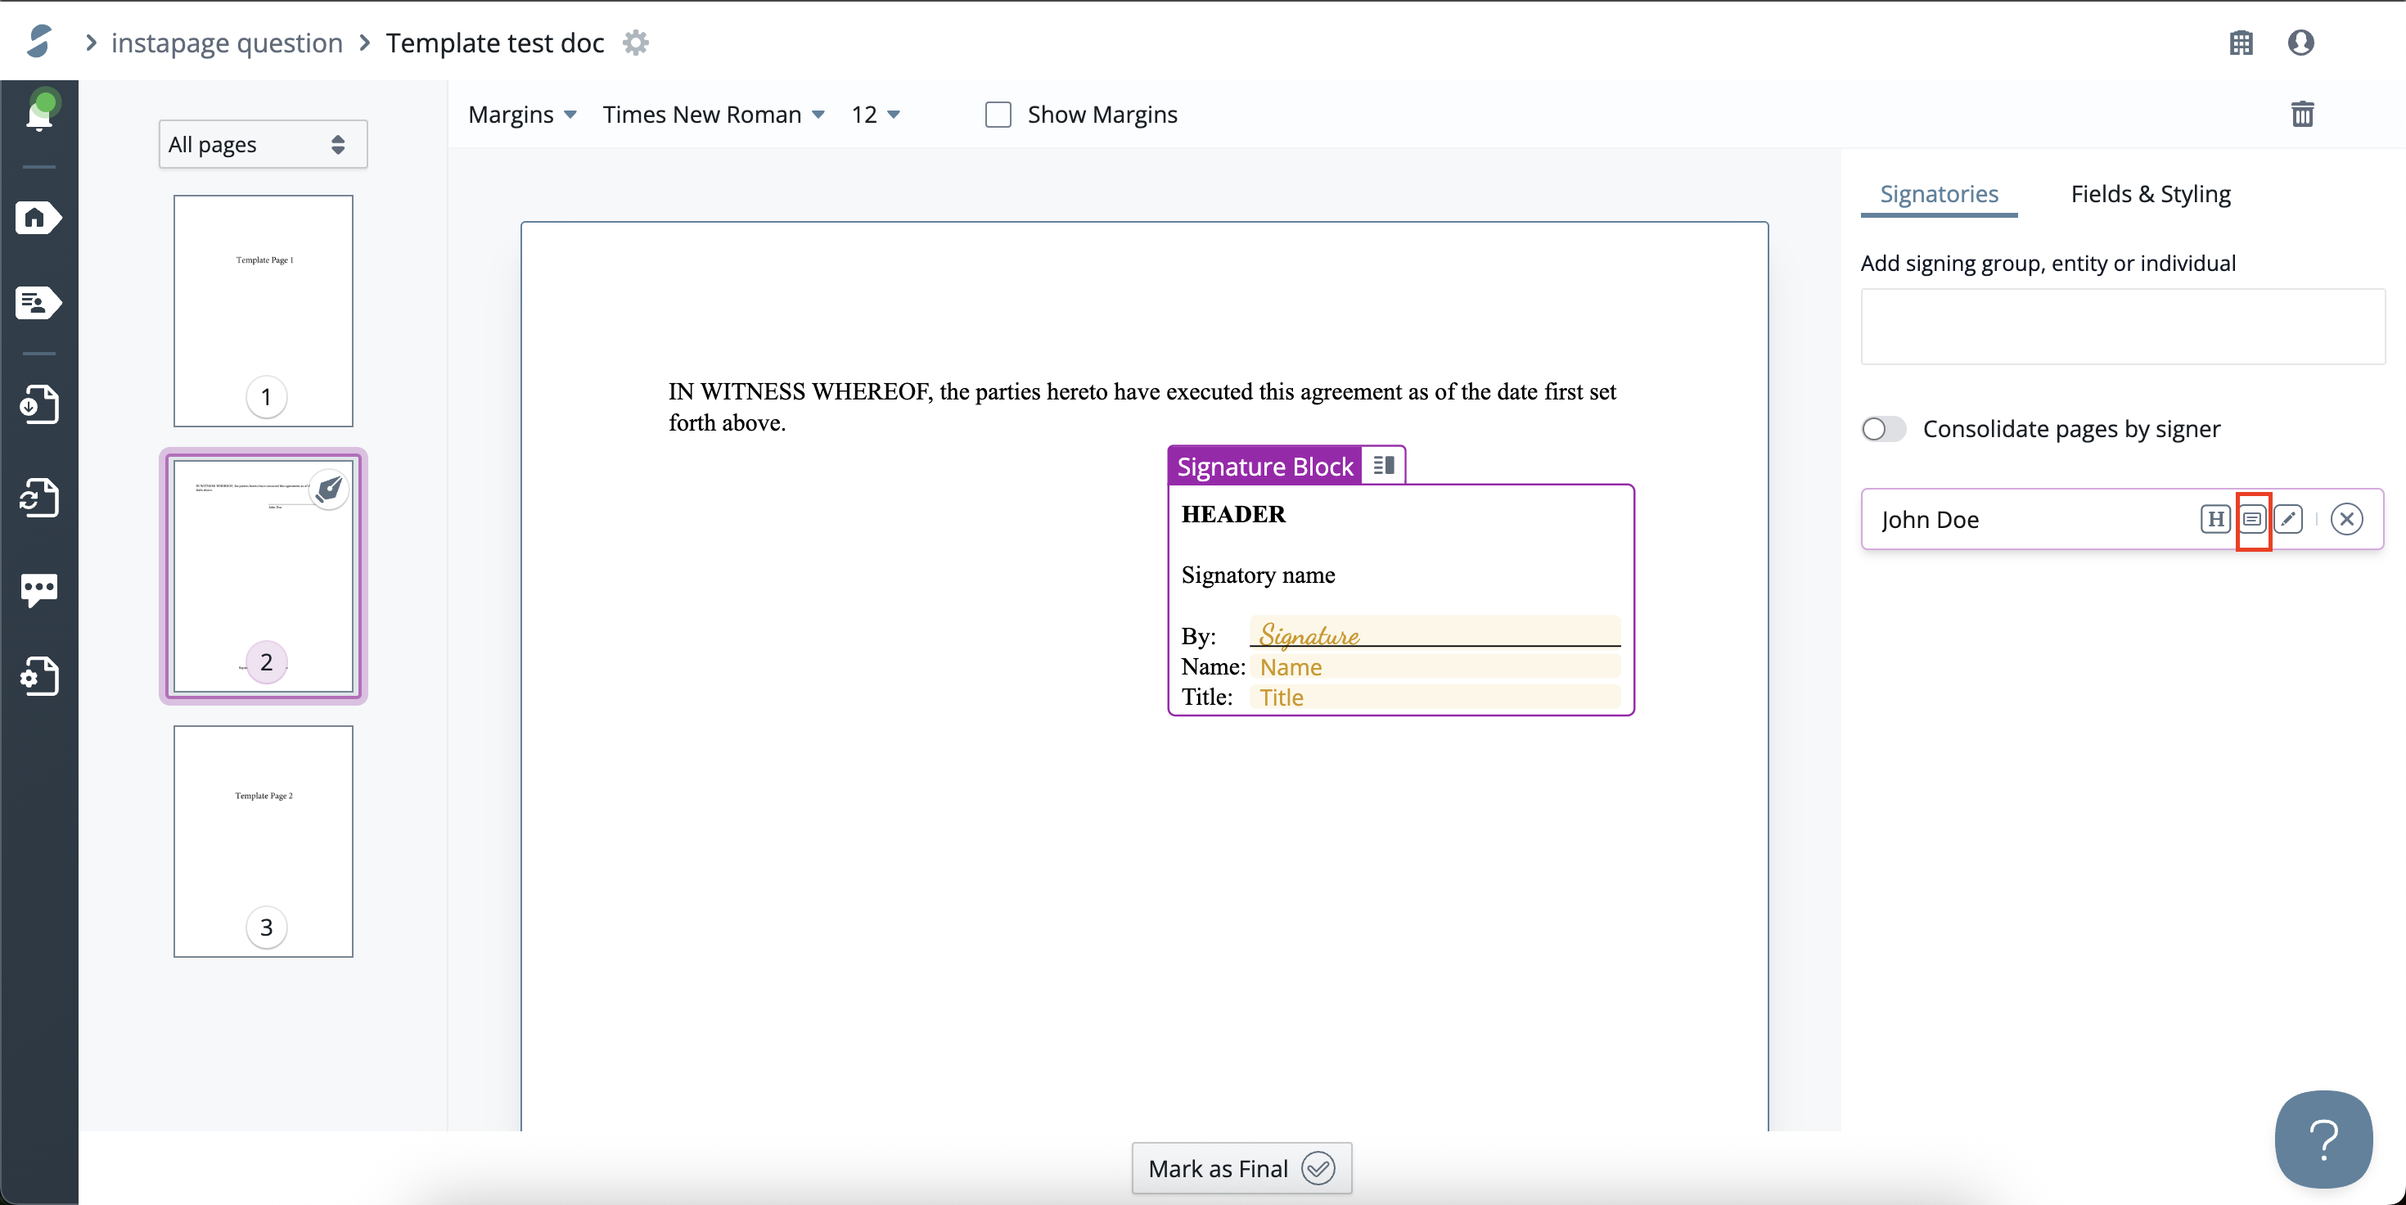2406x1205 pixels.
Task: Click the pencil edit icon for John Doe
Action: click(2288, 519)
